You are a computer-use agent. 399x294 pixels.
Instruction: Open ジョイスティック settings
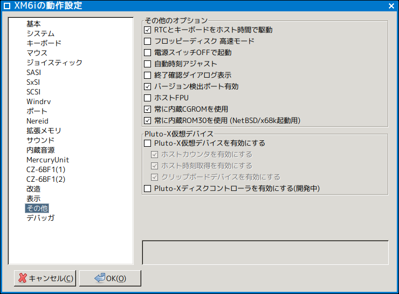point(54,63)
